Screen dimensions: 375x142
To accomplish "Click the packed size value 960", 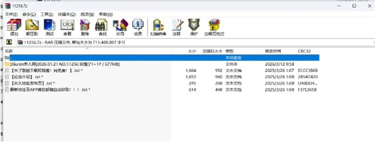I will tap(219, 77).
